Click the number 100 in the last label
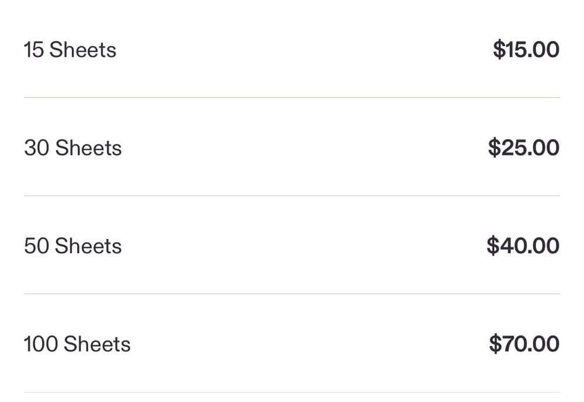Viewport: 584px width, 402px height. 41,344
